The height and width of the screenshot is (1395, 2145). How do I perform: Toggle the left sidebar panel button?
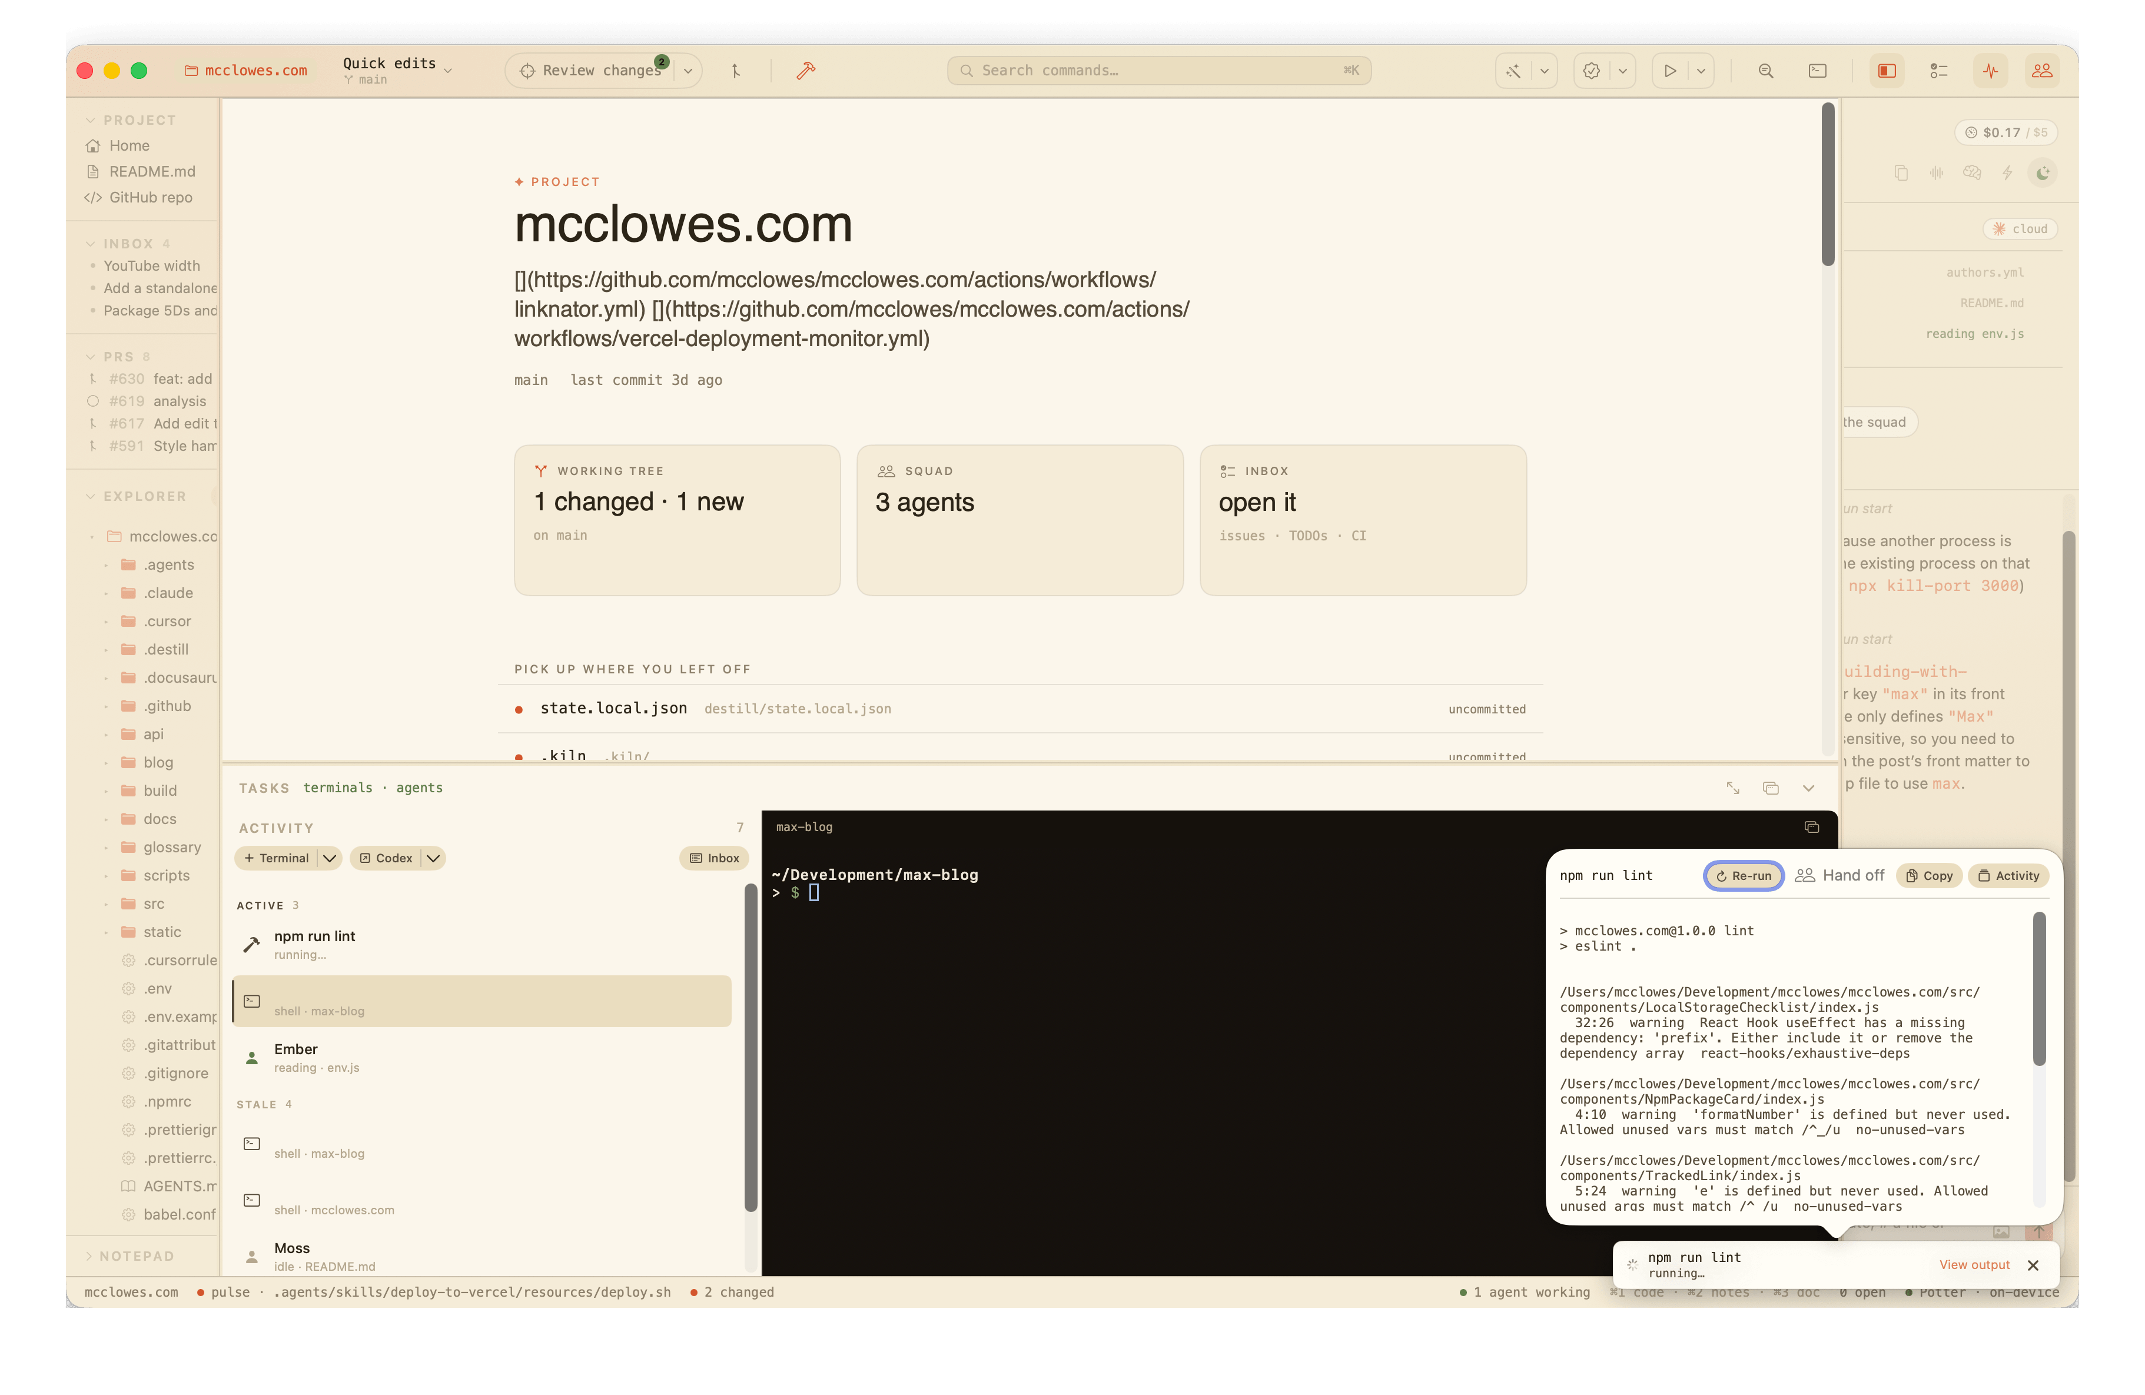1887,70
